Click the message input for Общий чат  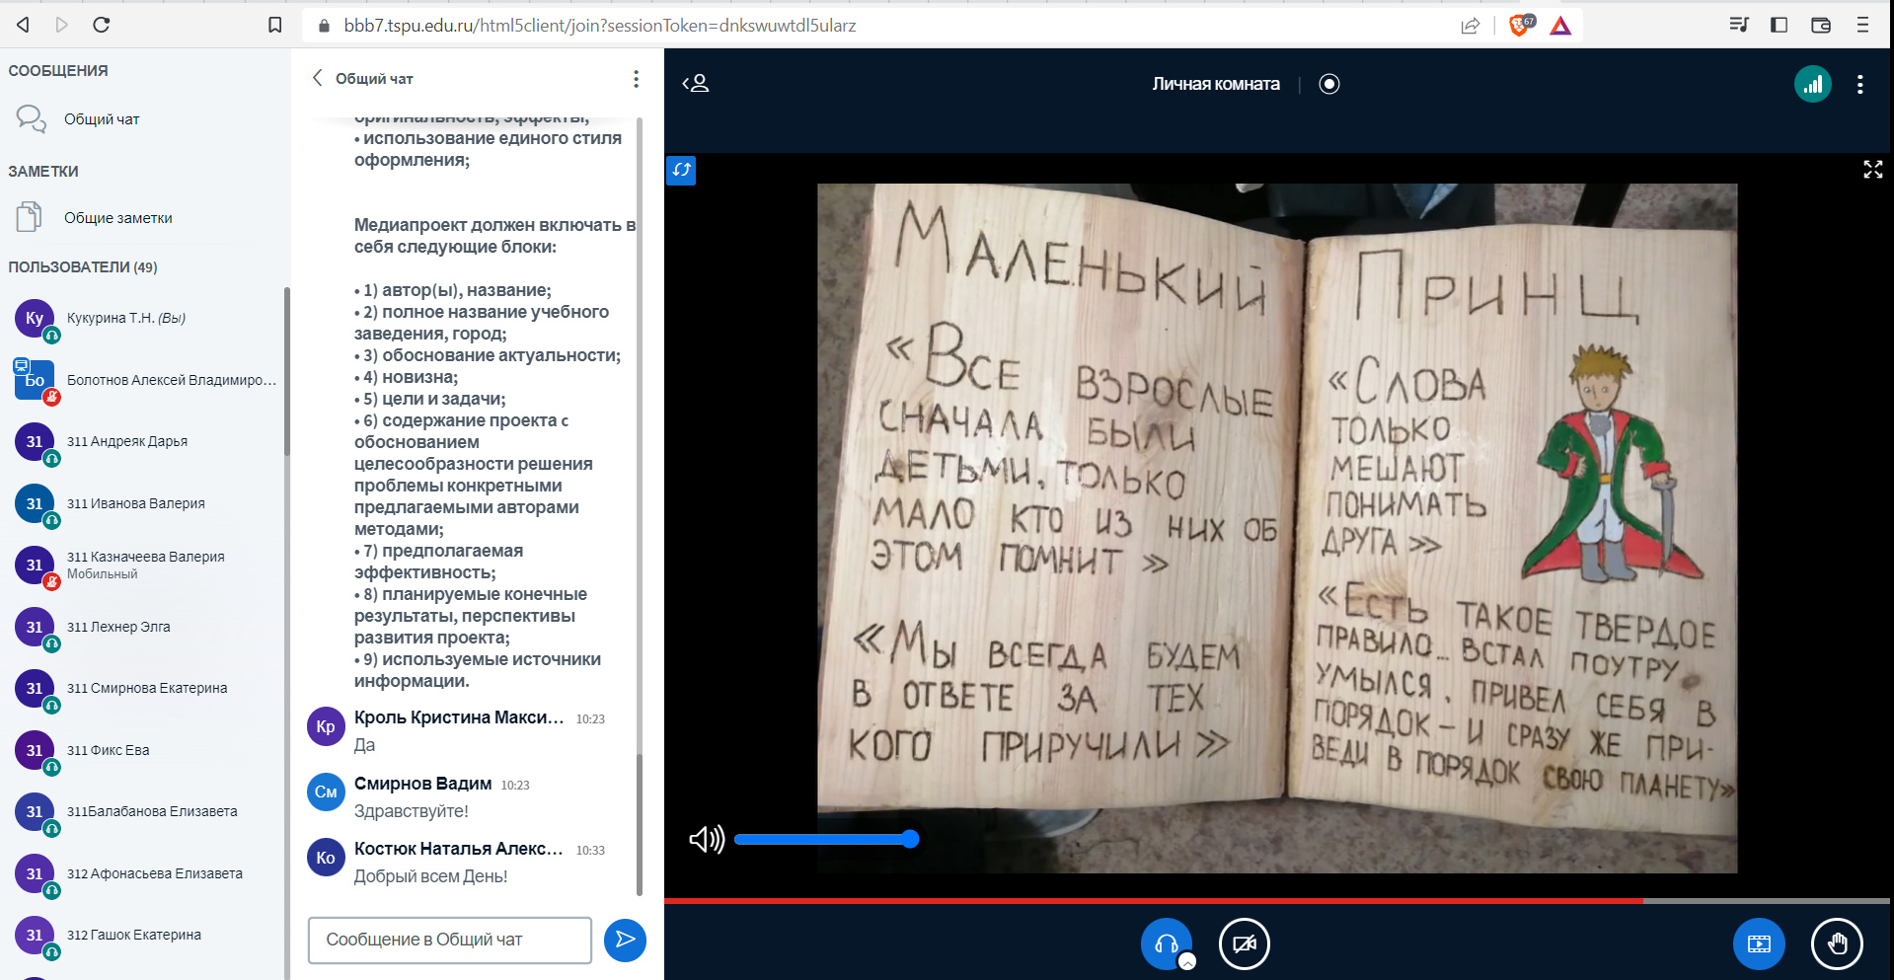tap(449, 940)
